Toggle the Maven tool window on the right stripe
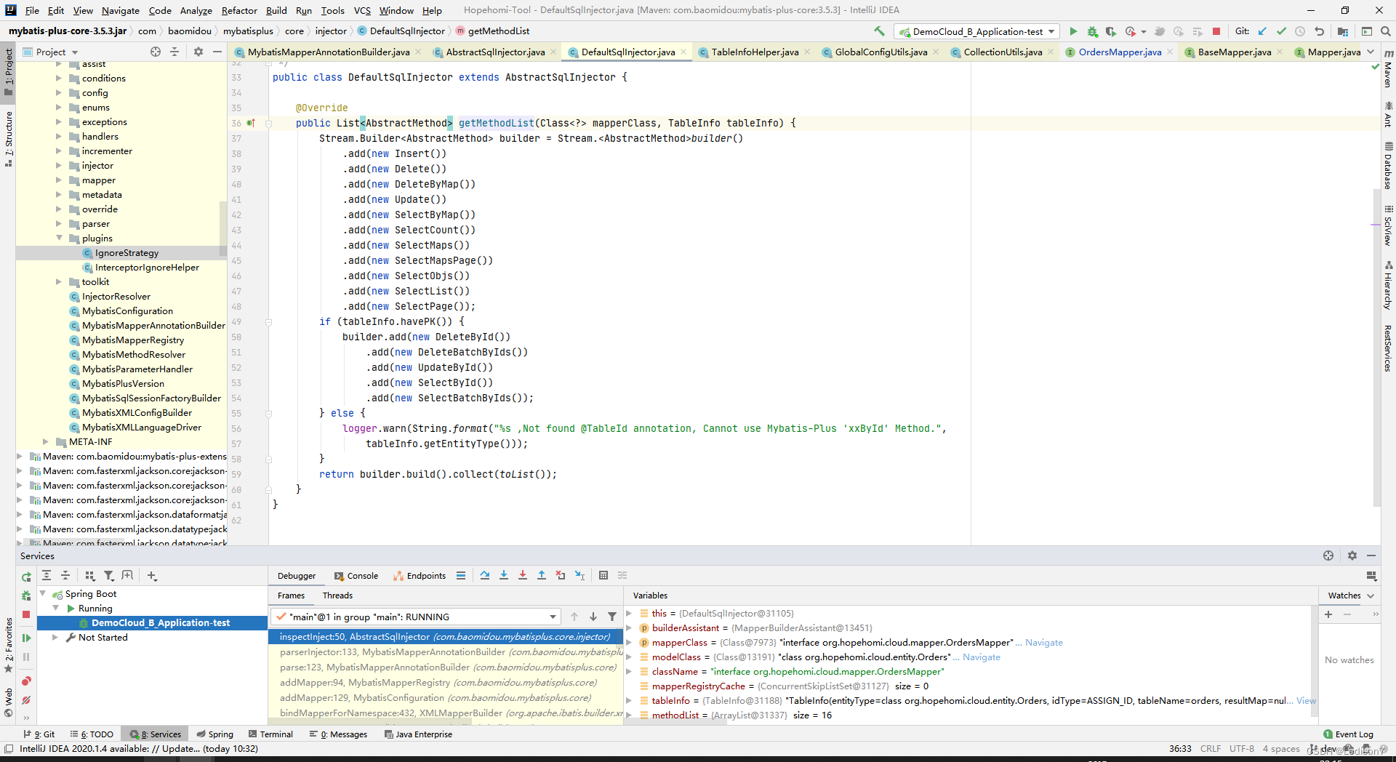Image resolution: width=1396 pixels, height=762 pixels. click(x=1387, y=70)
